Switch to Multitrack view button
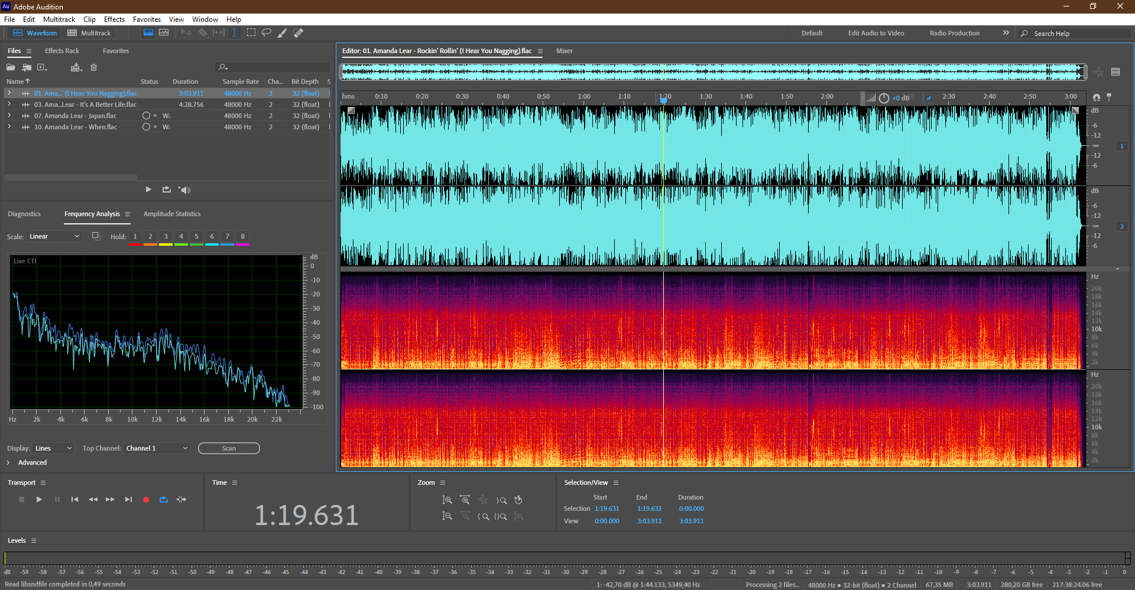The width and height of the screenshot is (1135, 590). click(89, 33)
